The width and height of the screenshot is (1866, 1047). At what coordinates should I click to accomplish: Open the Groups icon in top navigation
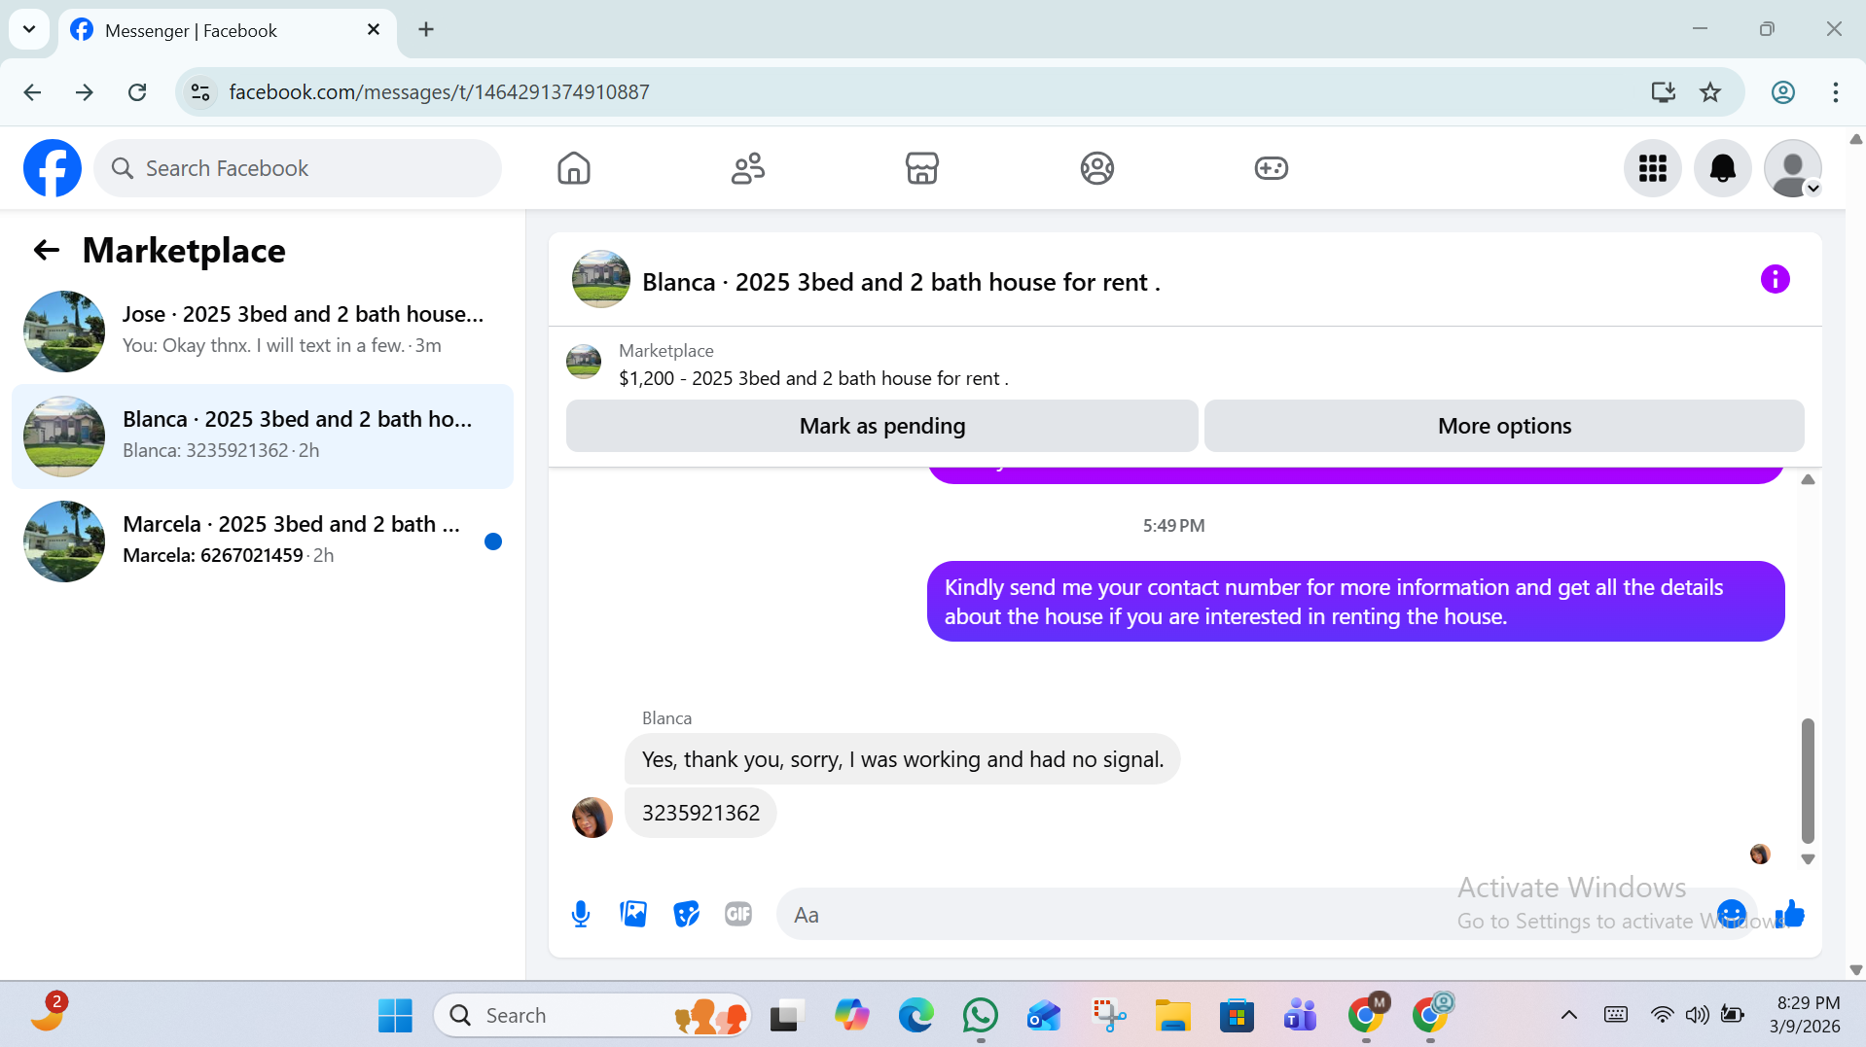pyautogui.click(x=1096, y=168)
